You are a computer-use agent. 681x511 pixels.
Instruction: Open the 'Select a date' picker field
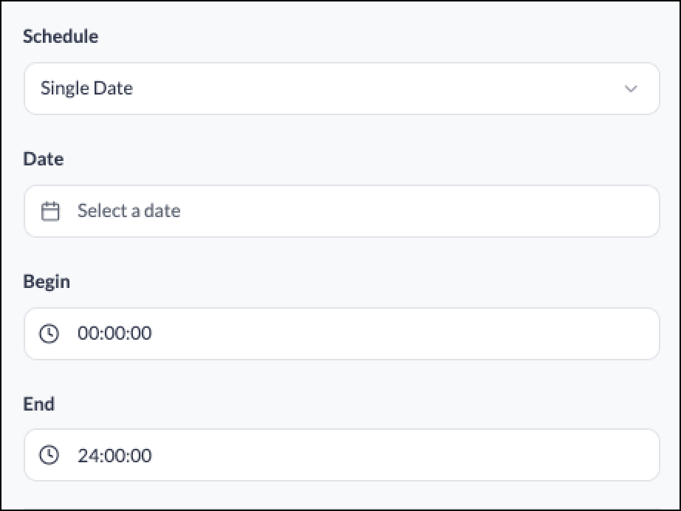click(342, 211)
